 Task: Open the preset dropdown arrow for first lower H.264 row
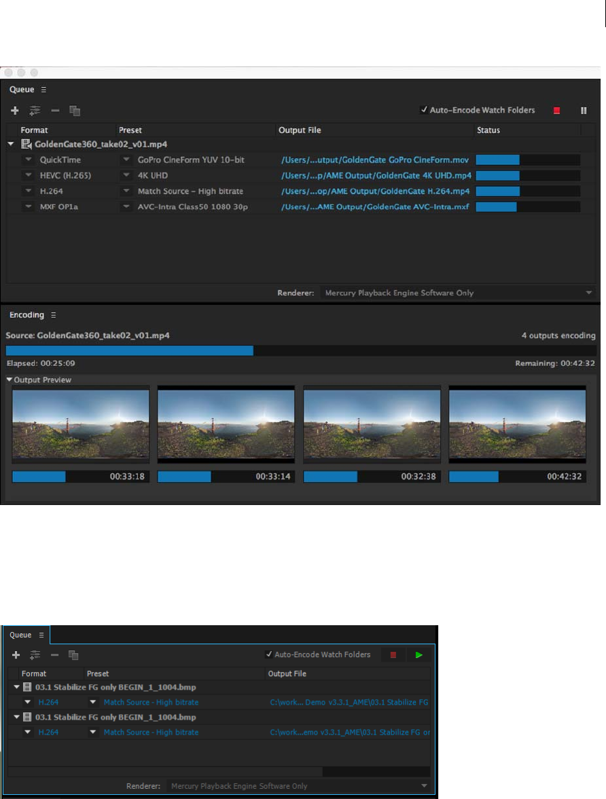point(93,702)
